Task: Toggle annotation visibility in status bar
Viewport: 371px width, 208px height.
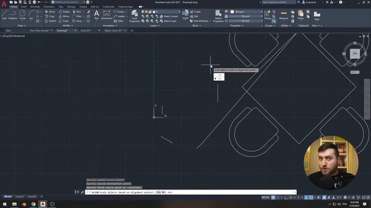Action: pyautogui.click(x=324, y=198)
